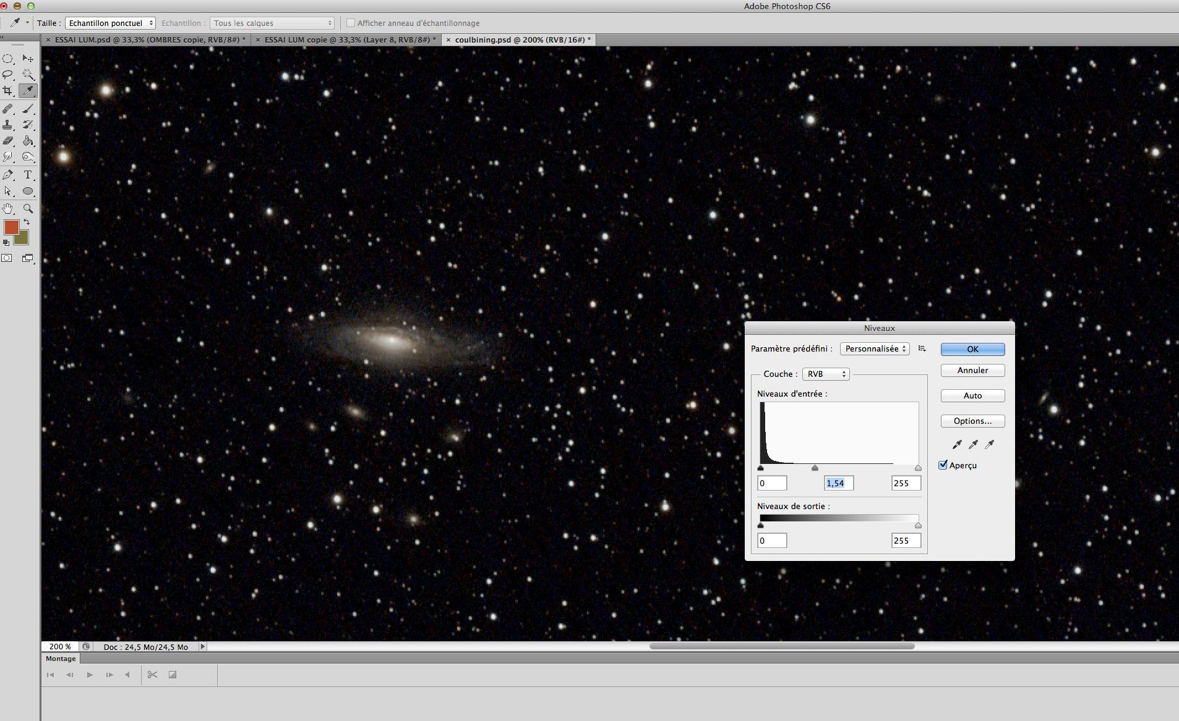
Task: Select the Healing Brush tool
Action: click(x=8, y=109)
